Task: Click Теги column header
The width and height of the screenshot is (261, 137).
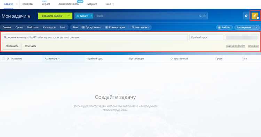Action: (x=245, y=59)
